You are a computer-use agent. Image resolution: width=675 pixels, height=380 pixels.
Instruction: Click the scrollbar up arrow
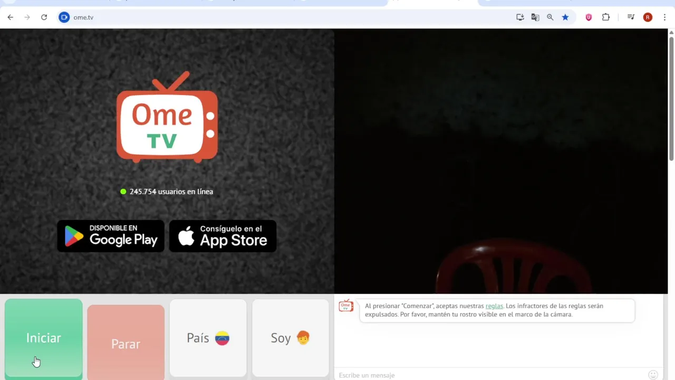tap(671, 32)
